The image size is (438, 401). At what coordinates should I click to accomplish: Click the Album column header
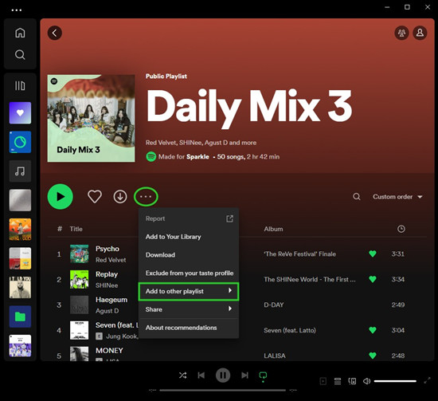point(273,229)
